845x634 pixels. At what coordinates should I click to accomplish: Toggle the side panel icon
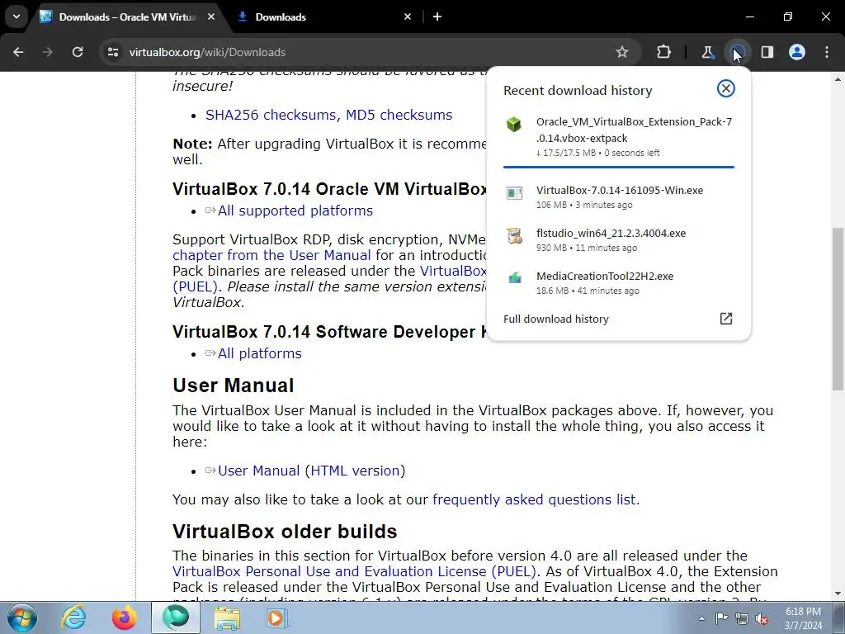click(767, 52)
